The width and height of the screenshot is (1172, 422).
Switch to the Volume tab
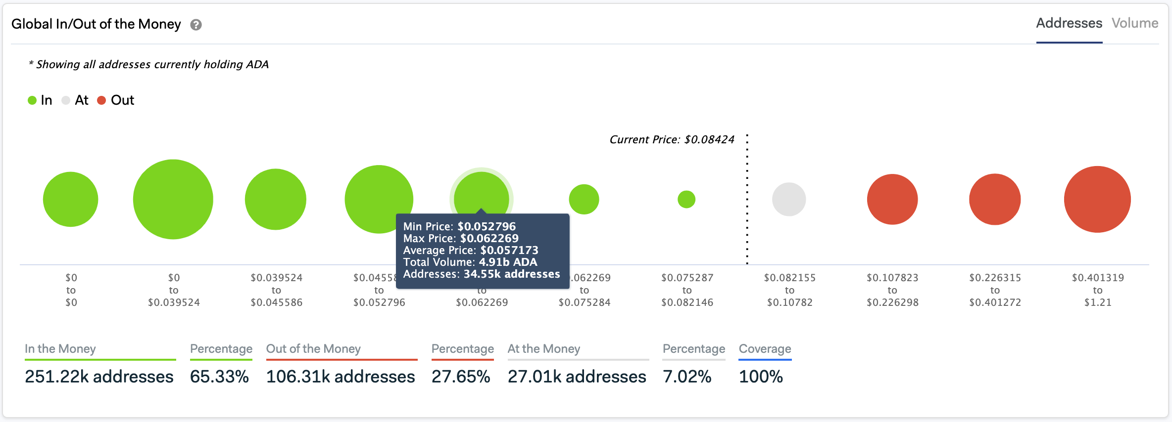point(1134,23)
